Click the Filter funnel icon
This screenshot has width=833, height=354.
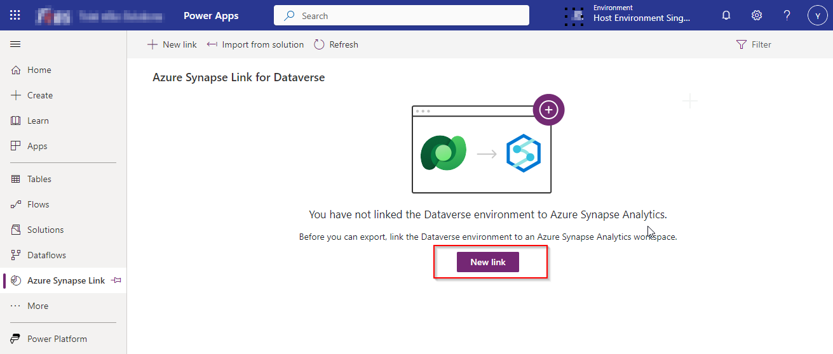741,44
